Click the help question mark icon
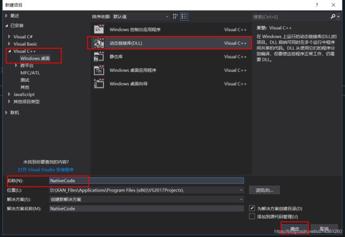The height and width of the screenshot is (237, 345). pyautogui.click(x=317, y=5)
